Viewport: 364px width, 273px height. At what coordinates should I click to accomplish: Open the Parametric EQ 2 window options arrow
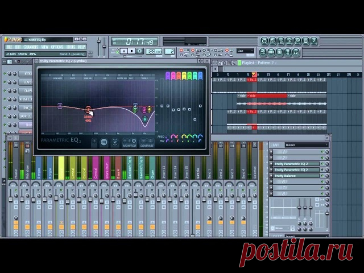click(x=36, y=61)
